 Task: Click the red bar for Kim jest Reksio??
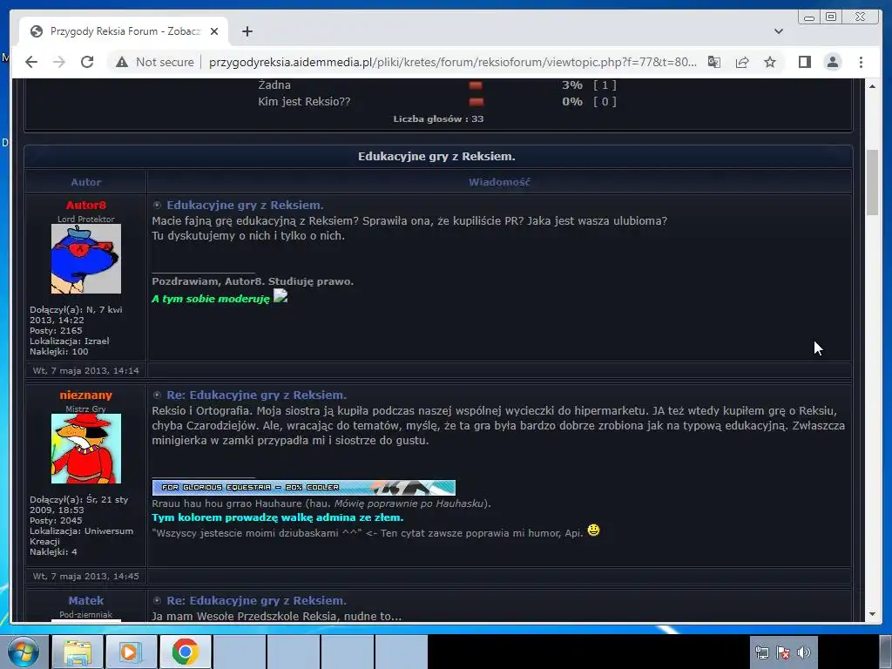coord(476,102)
